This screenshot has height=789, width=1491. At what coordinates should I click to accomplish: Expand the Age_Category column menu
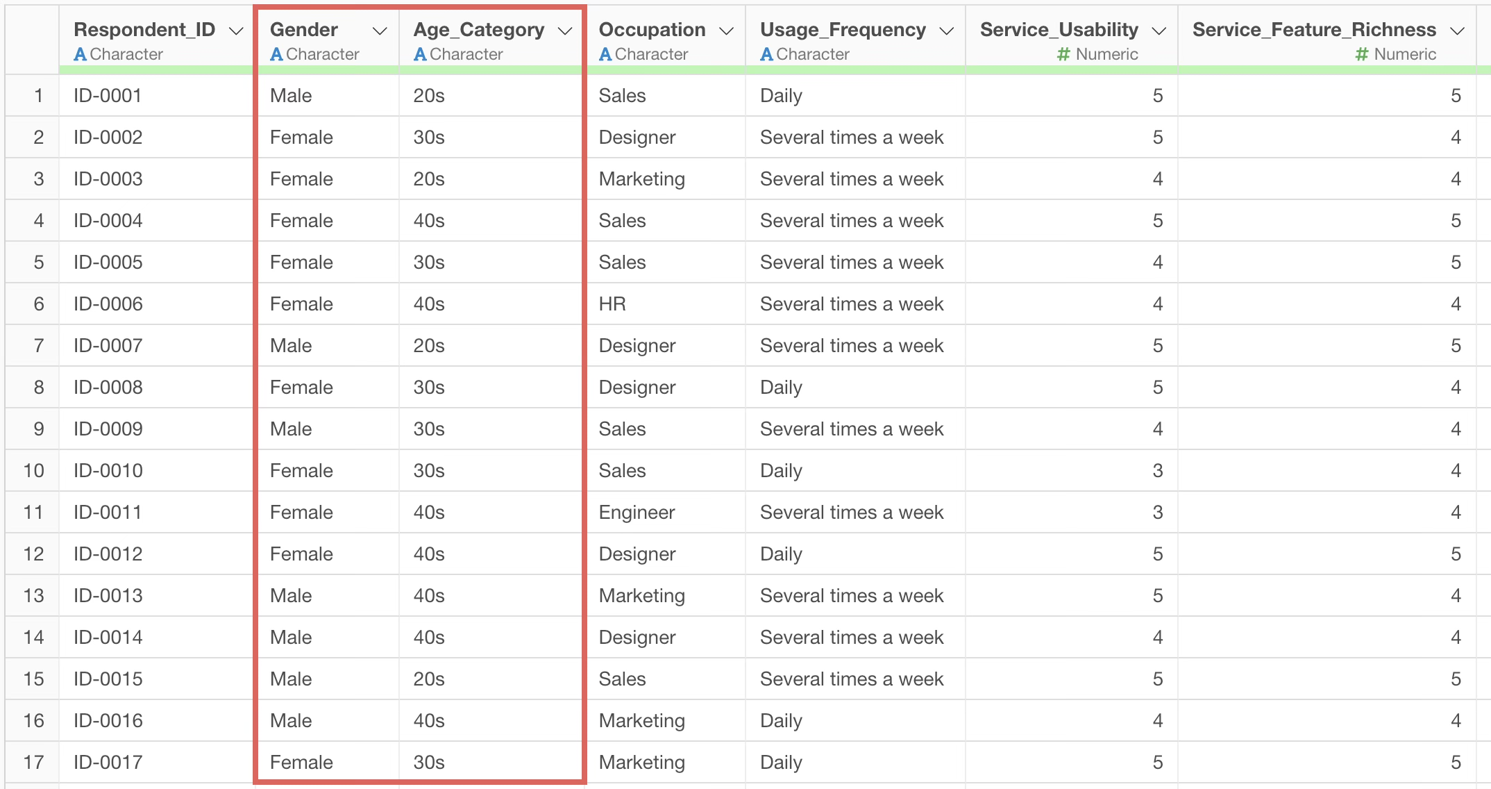click(x=565, y=31)
